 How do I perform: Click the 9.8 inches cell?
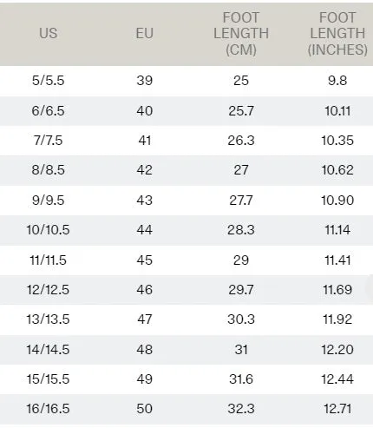(x=337, y=81)
